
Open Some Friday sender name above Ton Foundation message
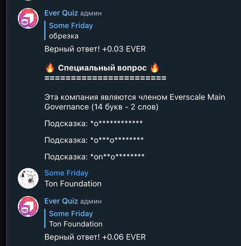[x=66, y=173]
